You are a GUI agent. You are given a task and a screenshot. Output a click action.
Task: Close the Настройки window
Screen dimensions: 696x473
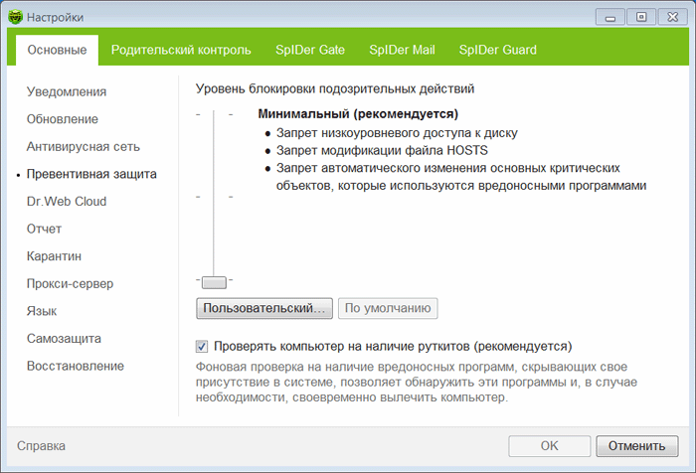(673, 17)
